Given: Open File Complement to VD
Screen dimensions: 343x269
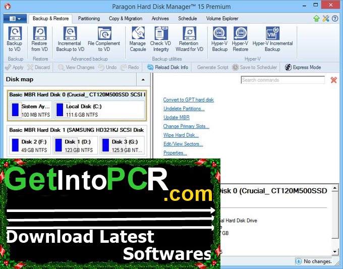Looking at the screenshot, I should [104, 39].
